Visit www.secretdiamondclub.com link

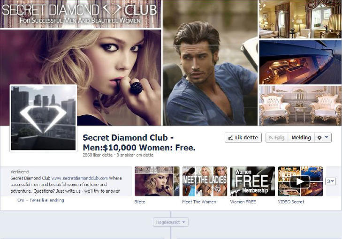[x=80, y=178]
